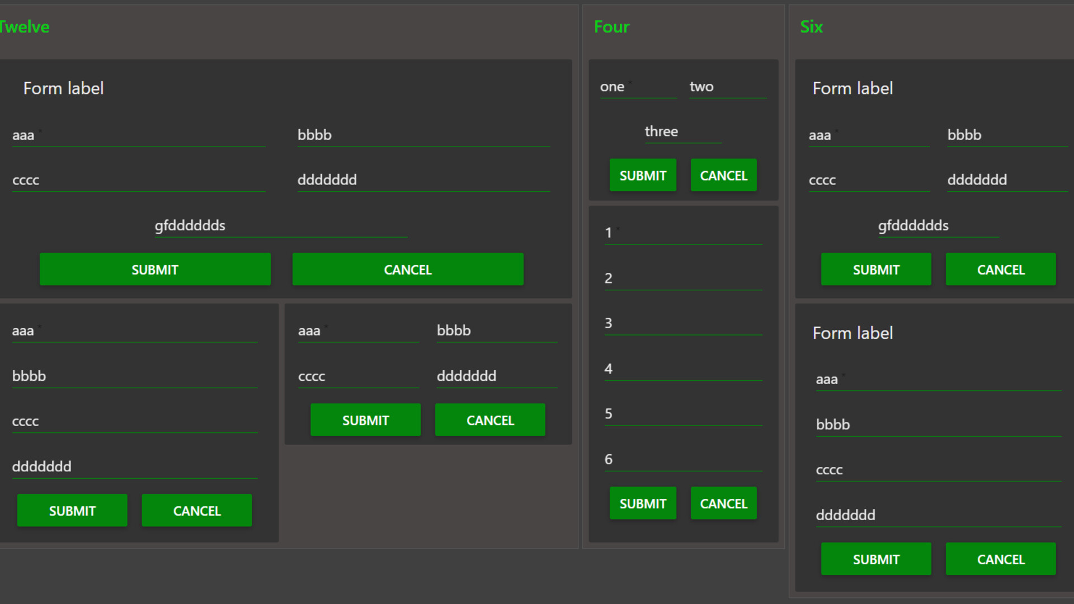Click the gfdddddds field under Six
Viewport: 1074px width, 604px height.
[x=937, y=226]
